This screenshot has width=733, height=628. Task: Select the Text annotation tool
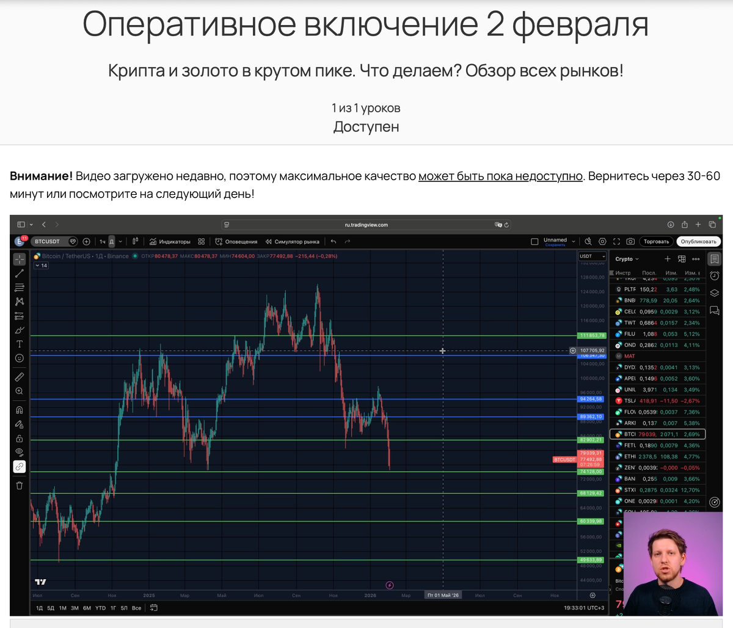(x=20, y=344)
